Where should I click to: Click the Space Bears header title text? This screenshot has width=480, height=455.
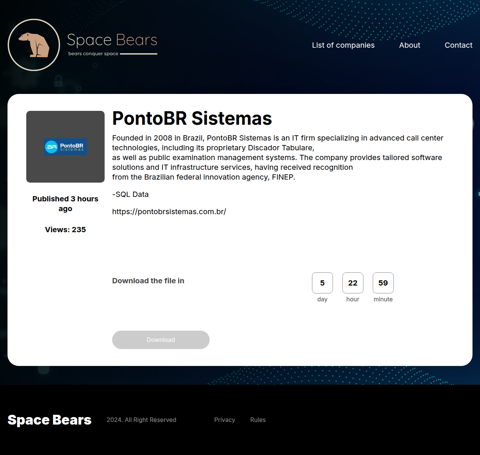pyautogui.click(x=112, y=40)
